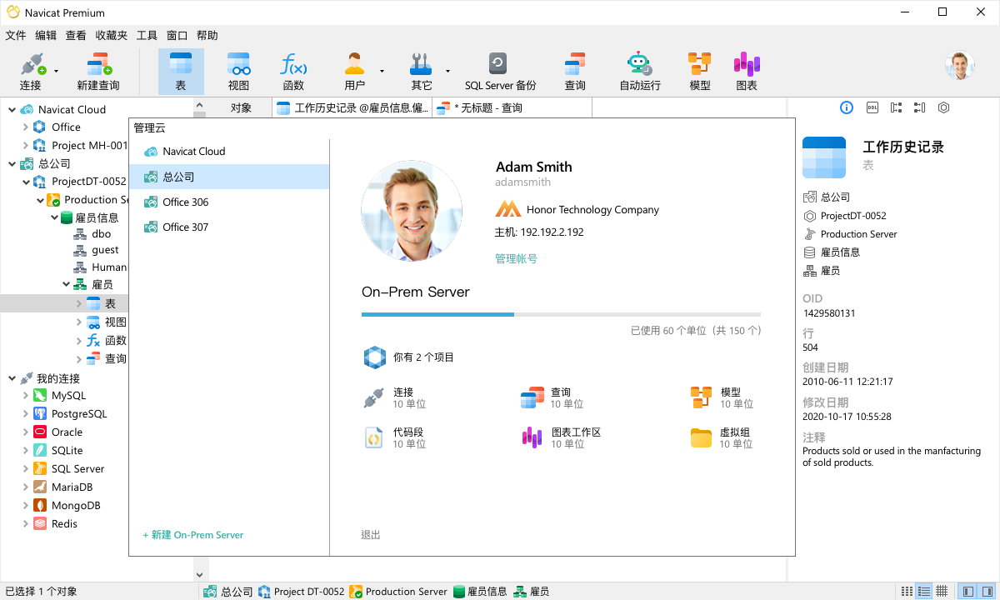
Task: Switch to detail view icon in status bar
Action: [923, 591]
